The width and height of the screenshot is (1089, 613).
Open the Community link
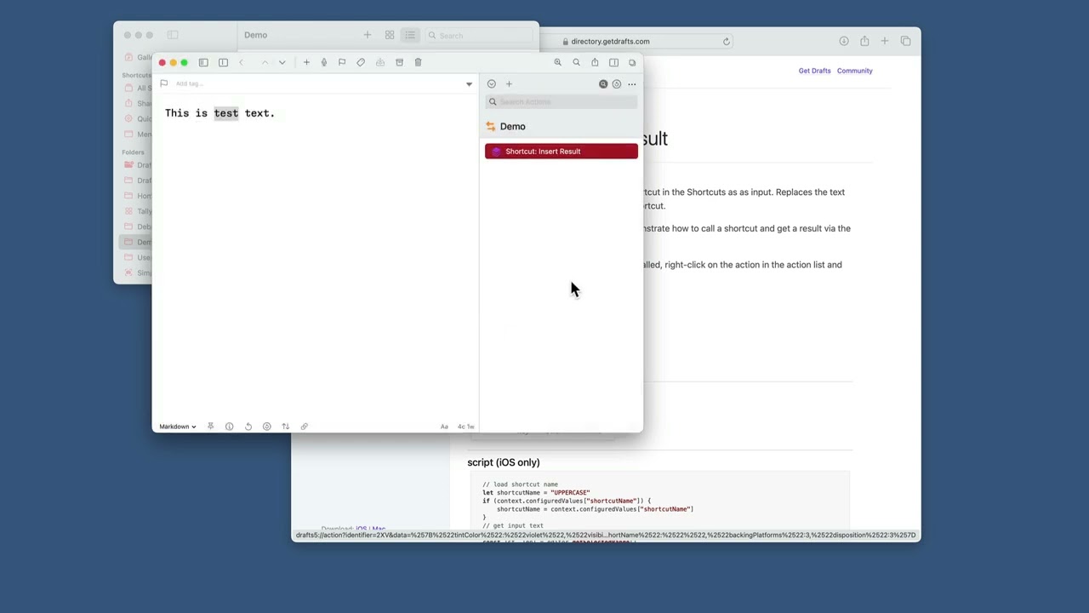[x=854, y=71]
